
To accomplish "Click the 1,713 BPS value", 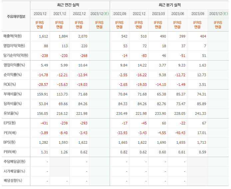I will coord(201,142).
